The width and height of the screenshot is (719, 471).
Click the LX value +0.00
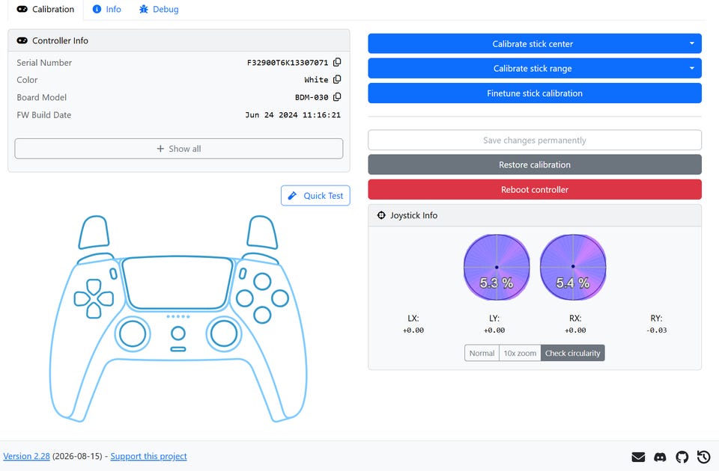point(413,330)
